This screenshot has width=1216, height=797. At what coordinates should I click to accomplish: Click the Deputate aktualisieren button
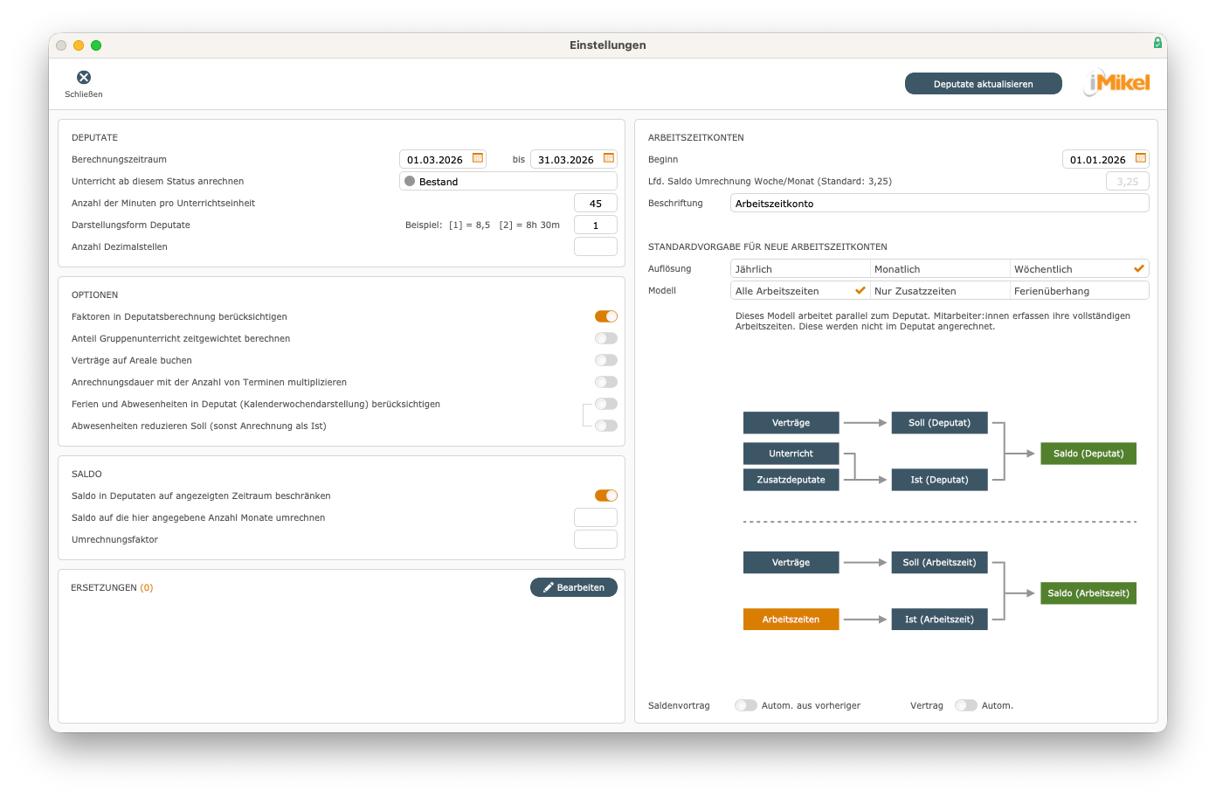983,84
